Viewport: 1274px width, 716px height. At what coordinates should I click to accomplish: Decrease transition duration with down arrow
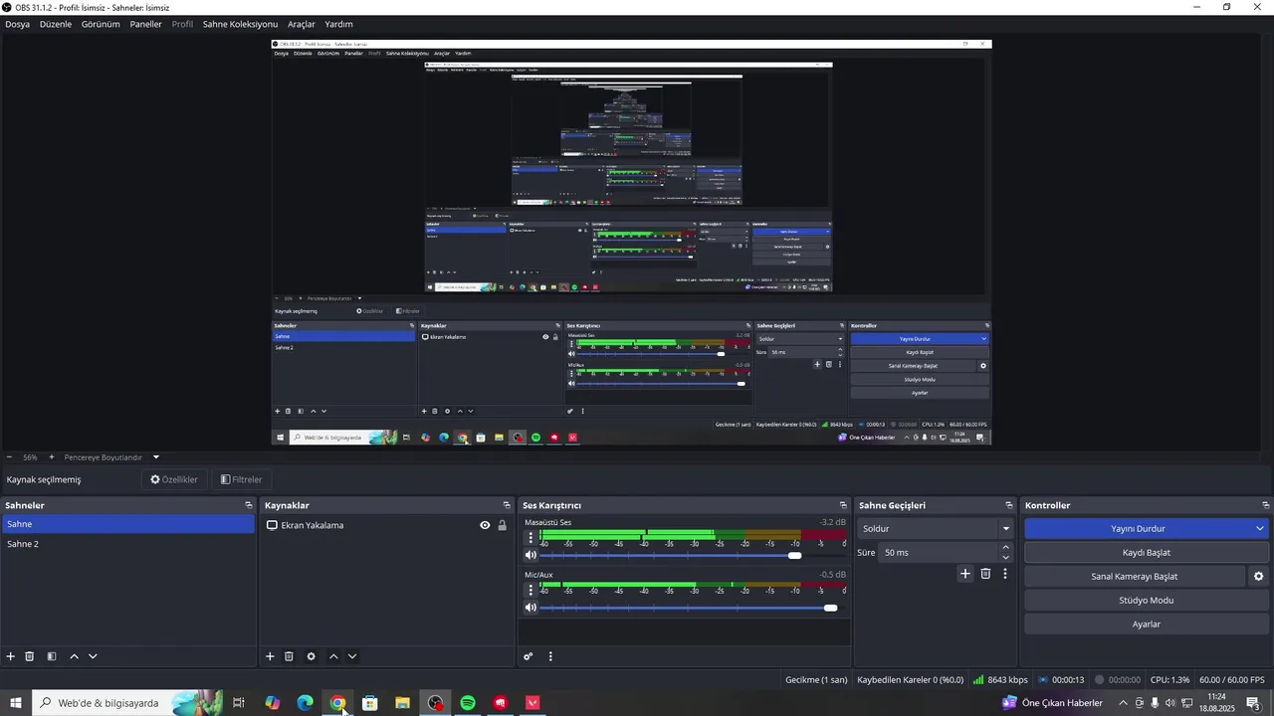pyautogui.click(x=1005, y=557)
